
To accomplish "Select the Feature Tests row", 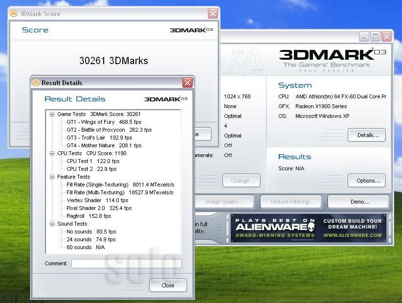I will pos(73,177).
